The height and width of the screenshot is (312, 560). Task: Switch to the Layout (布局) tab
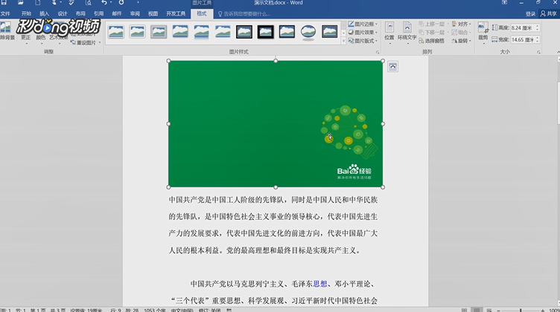pos(80,13)
